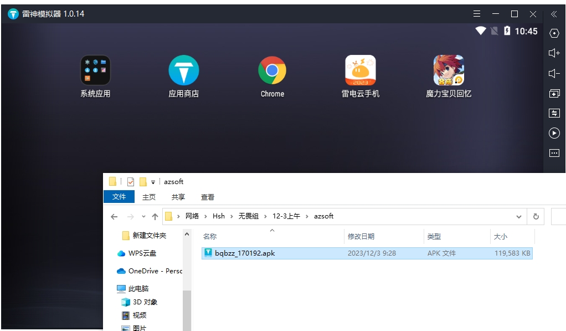Sort by 名称 column header
The width and height of the screenshot is (566, 331).
(x=272, y=236)
